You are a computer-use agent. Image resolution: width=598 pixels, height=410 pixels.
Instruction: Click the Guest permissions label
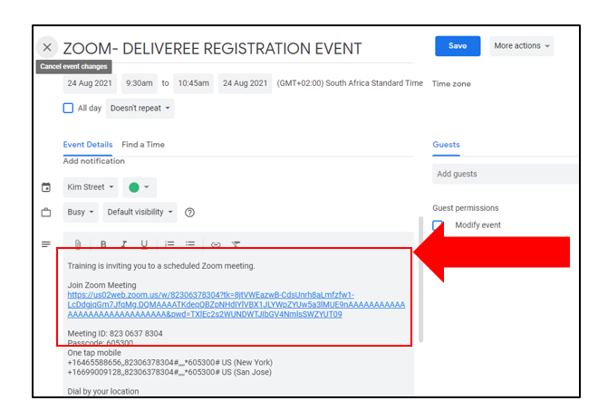[x=466, y=208]
